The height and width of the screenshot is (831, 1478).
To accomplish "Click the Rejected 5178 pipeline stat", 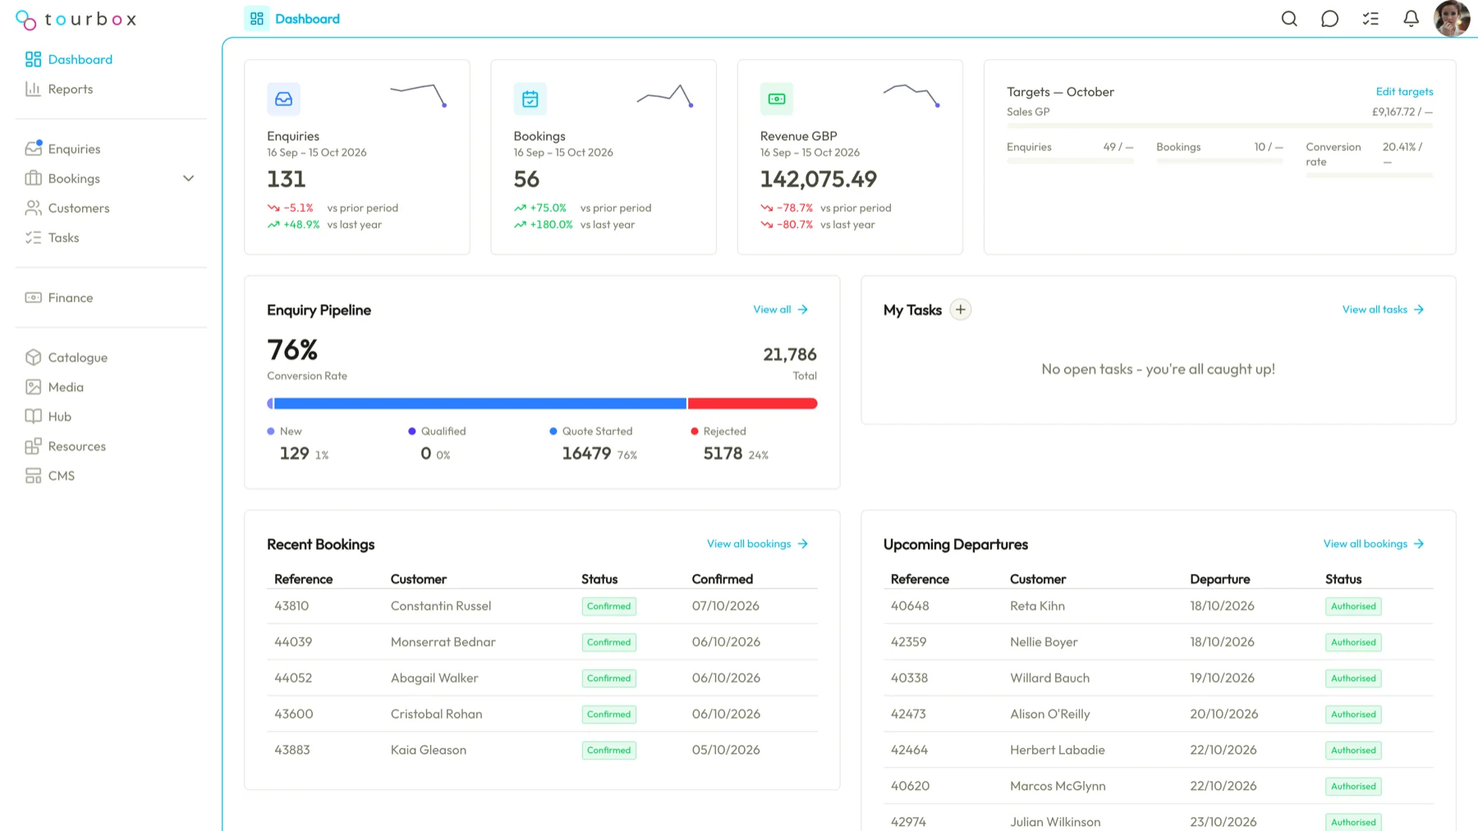I will (730, 443).
